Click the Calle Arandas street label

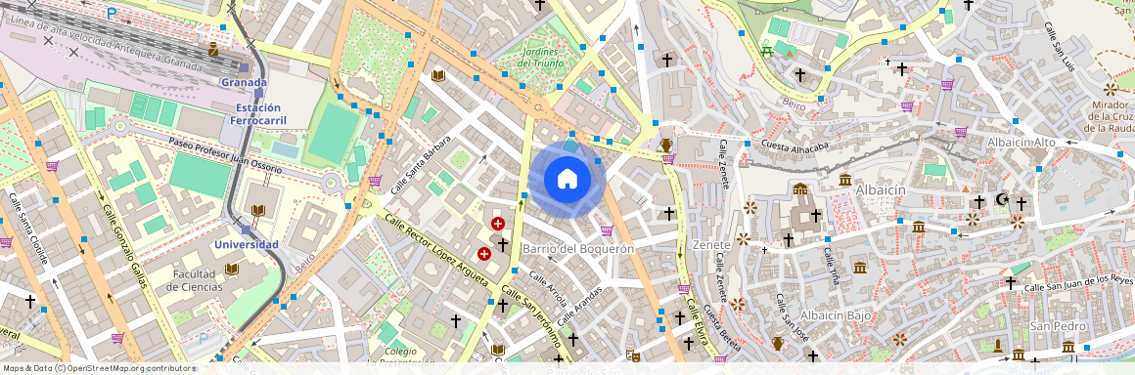coord(580,306)
